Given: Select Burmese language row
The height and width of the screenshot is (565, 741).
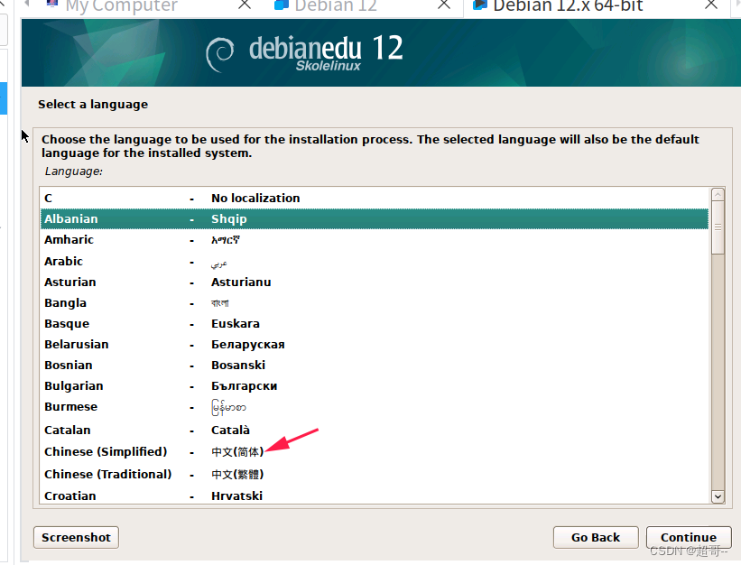Looking at the screenshot, I should coord(375,407).
